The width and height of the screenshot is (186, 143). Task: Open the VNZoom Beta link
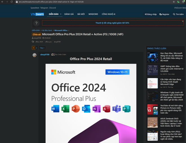(x=180, y=8)
